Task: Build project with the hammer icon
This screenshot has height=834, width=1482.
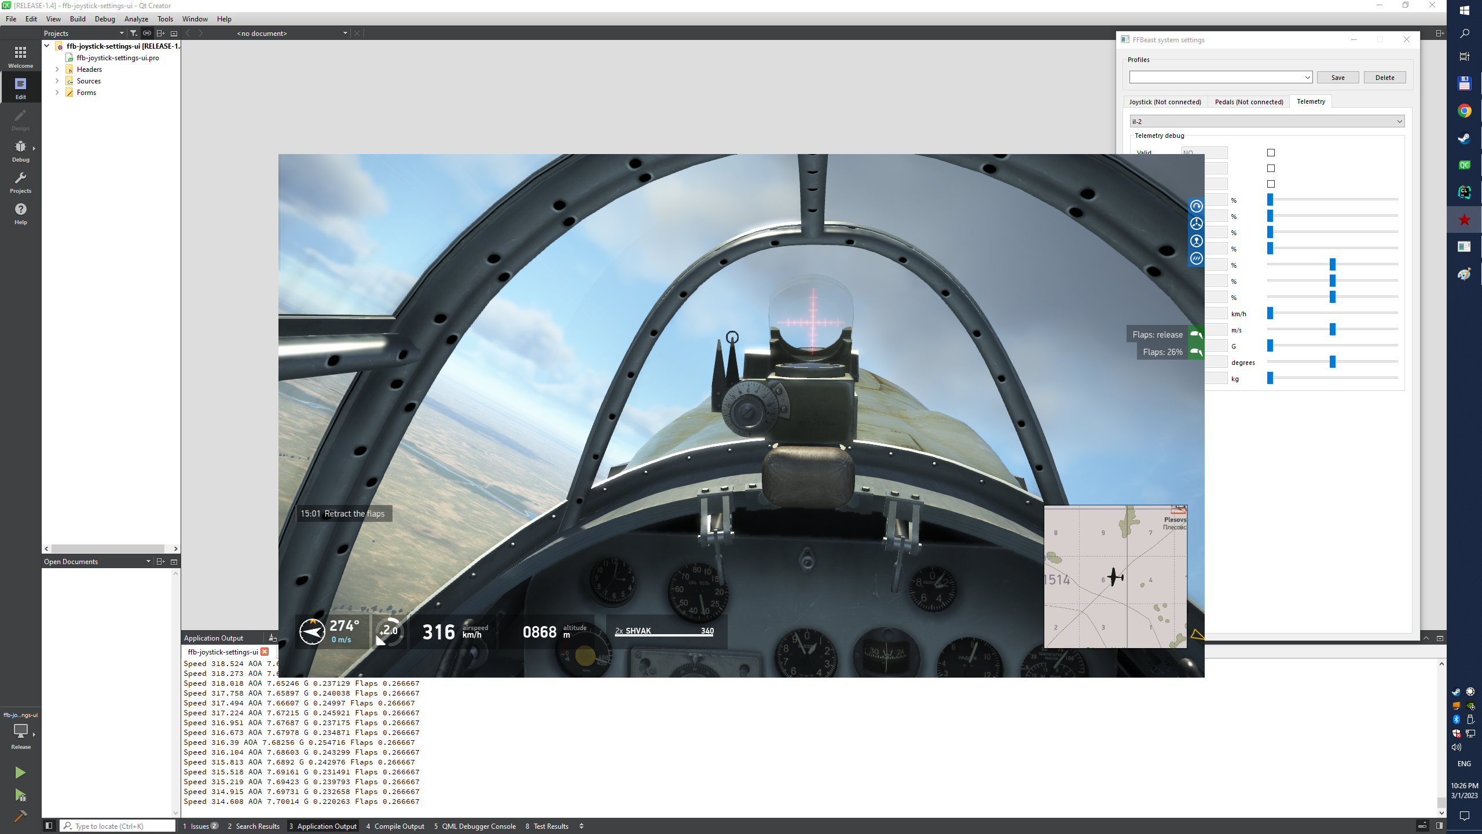Action: coord(20,816)
